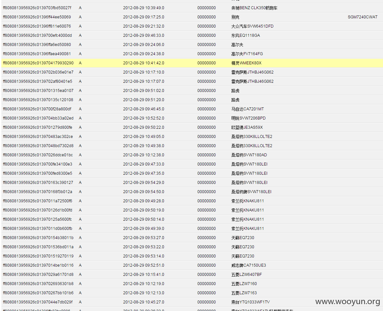Select timestamp 2012-08-29 09:51:02.0
Viewport: 383px width, 311px height.
coord(144,91)
